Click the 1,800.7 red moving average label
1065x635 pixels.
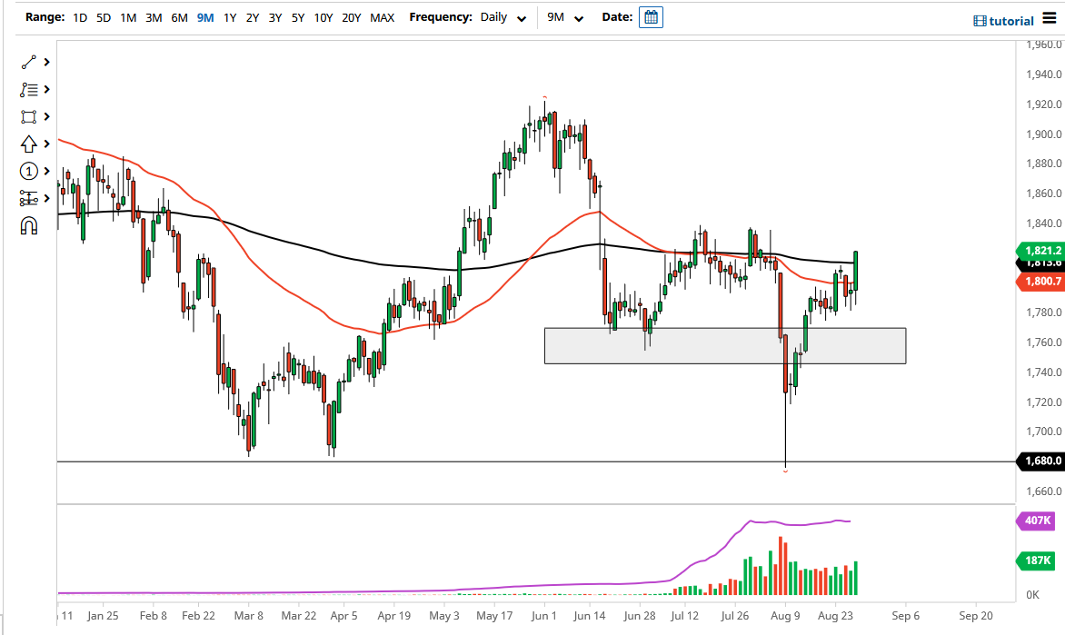coord(1040,282)
